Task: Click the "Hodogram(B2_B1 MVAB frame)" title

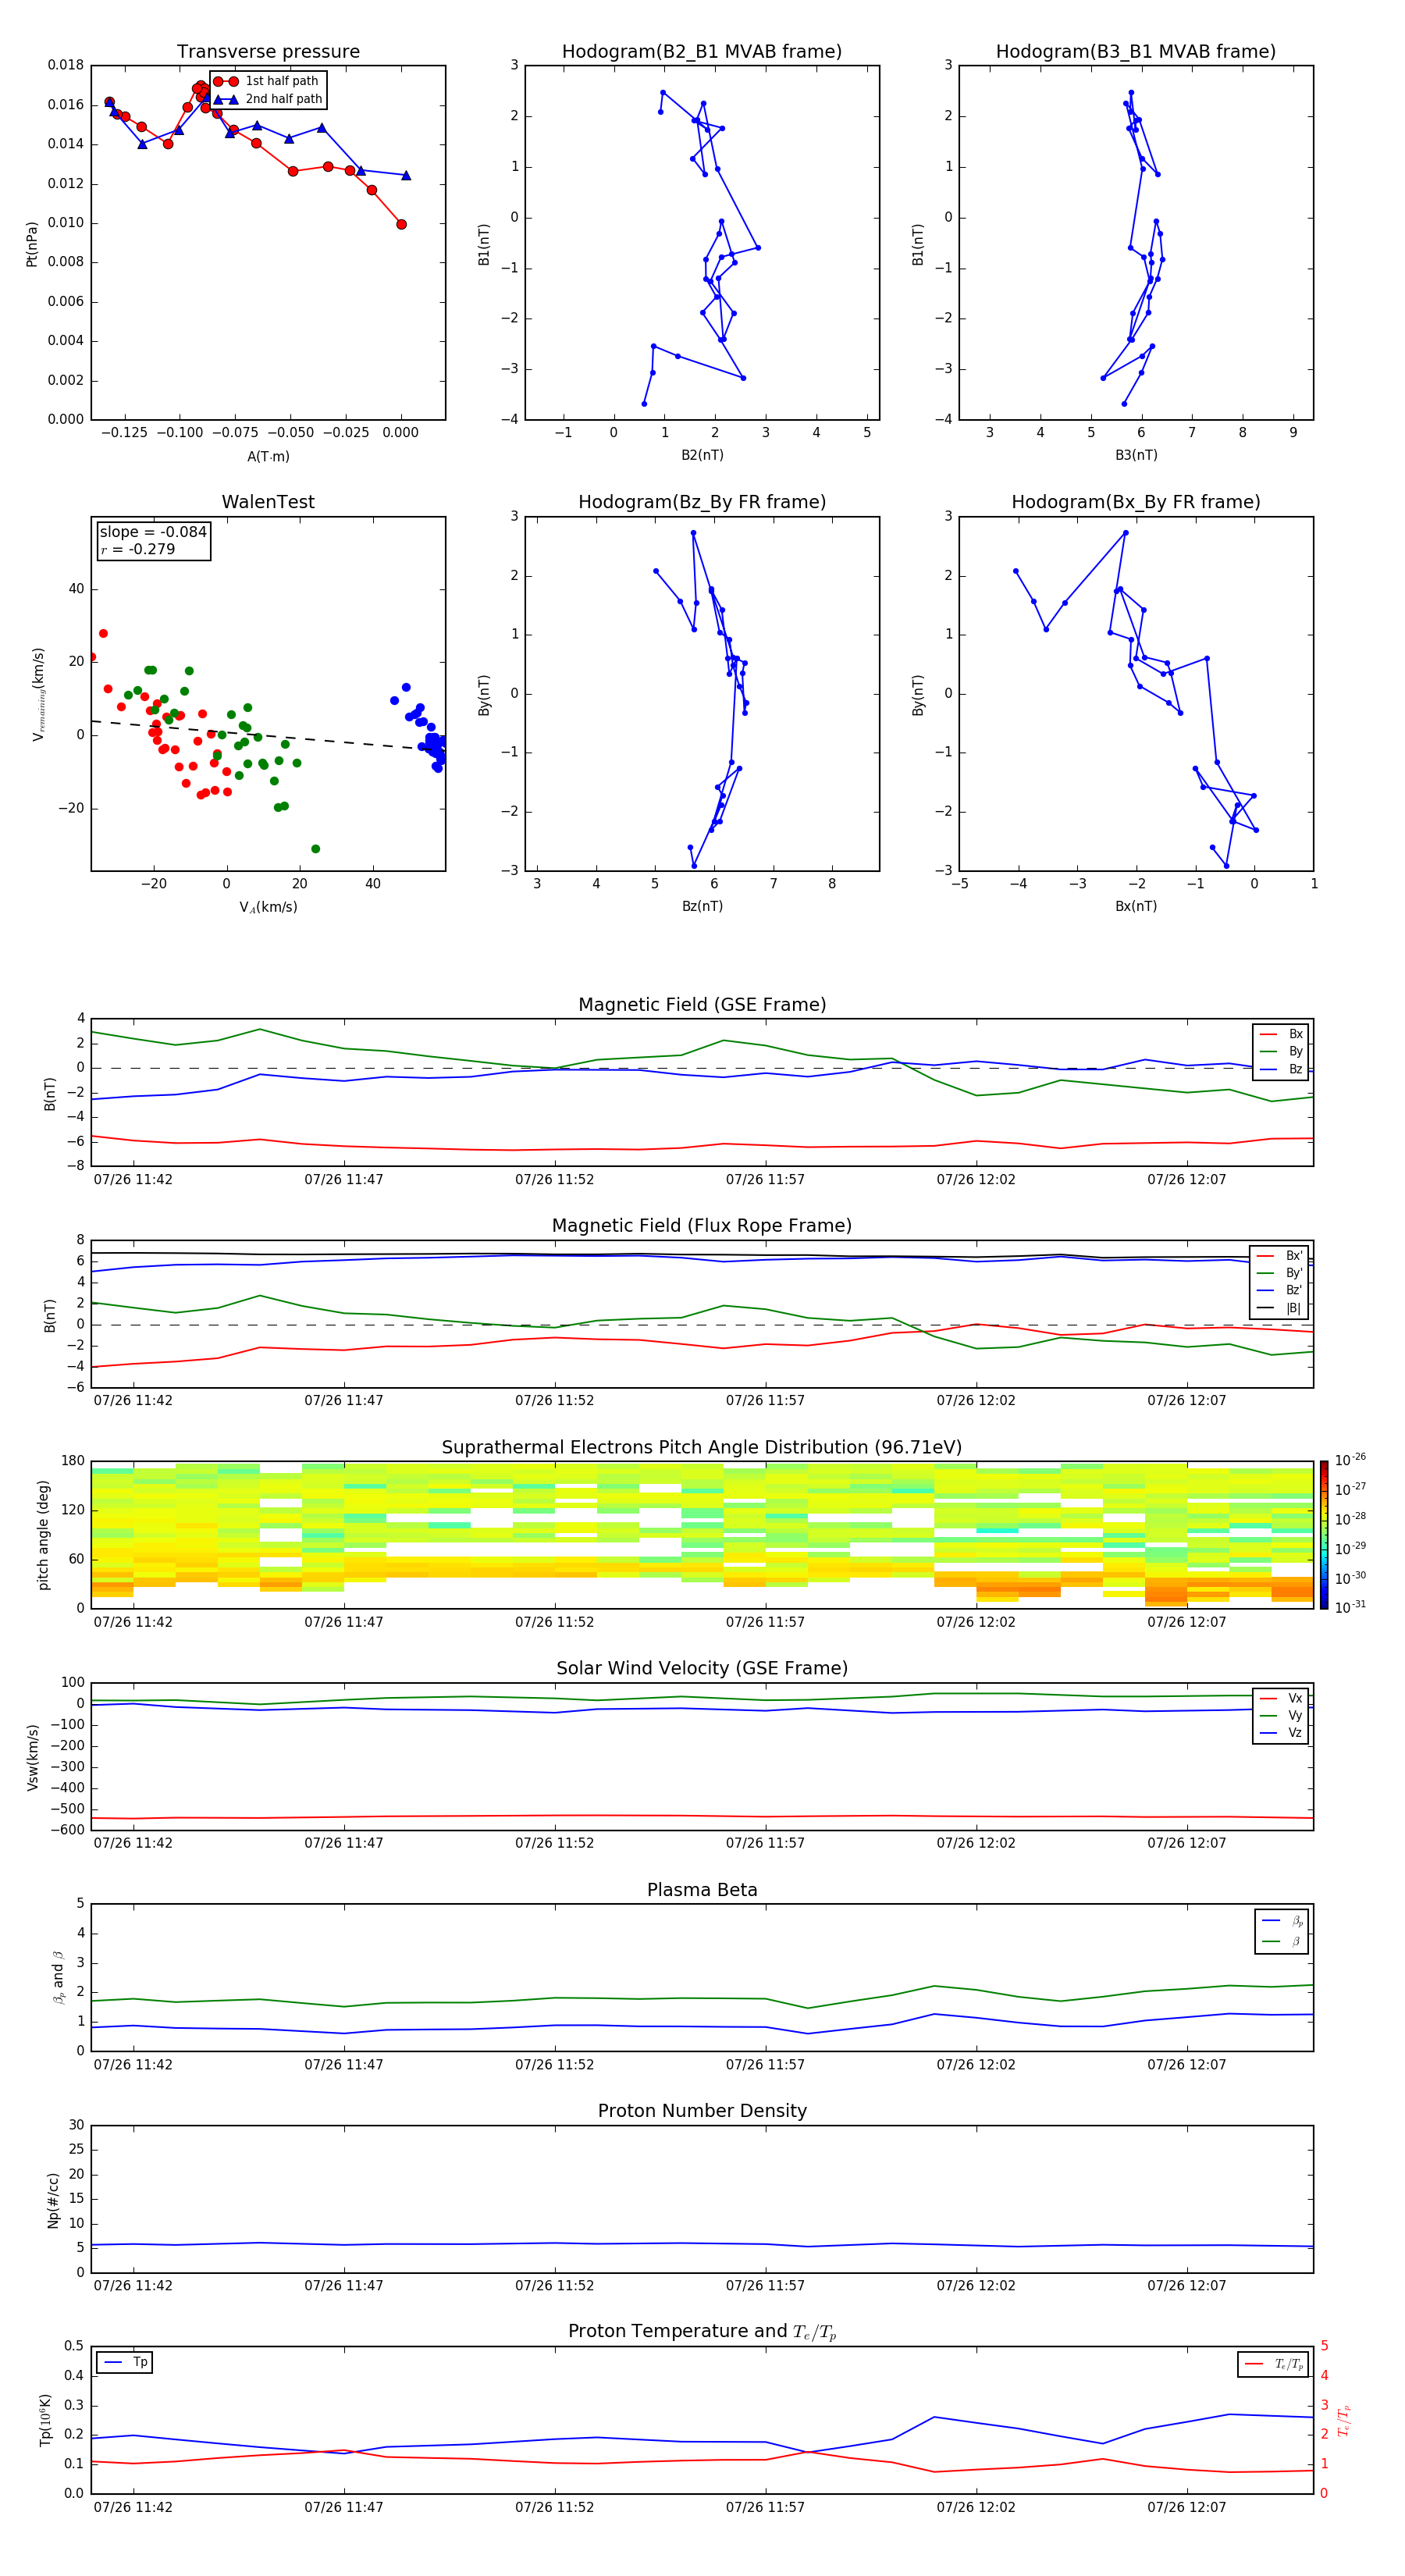Action: [702, 52]
